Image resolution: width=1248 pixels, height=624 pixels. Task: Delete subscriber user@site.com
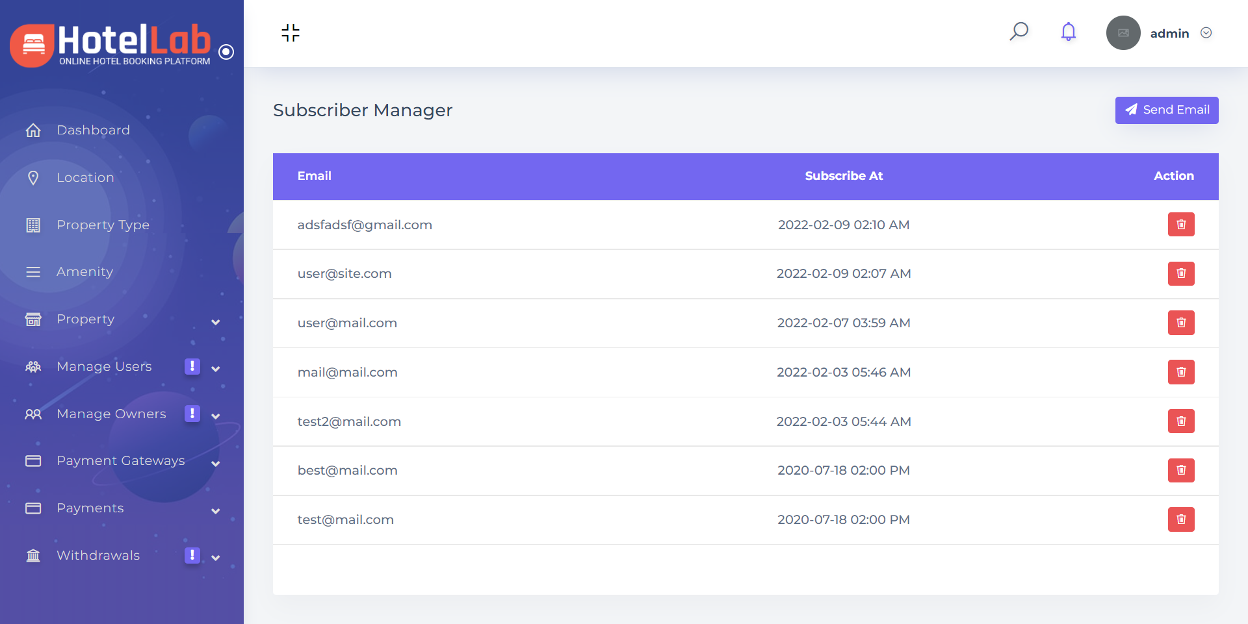(1180, 273)
